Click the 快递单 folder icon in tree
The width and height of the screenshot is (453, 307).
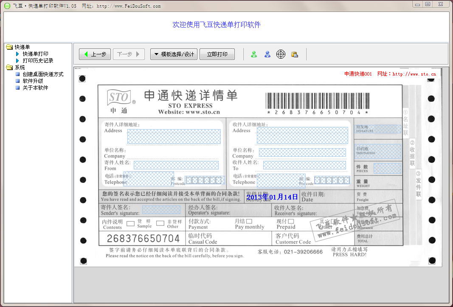tap(9, 47)
